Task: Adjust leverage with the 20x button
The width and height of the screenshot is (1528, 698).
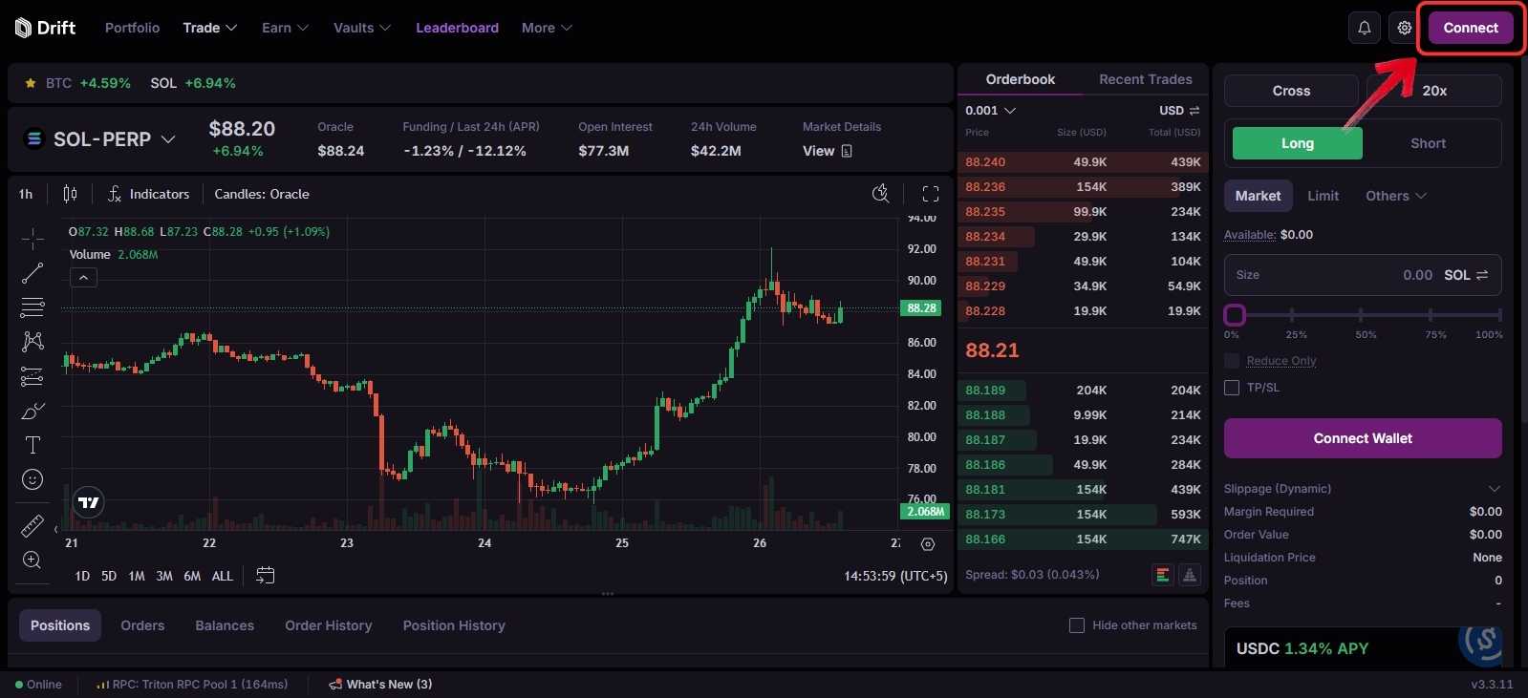Action: tap(1434, 91)
